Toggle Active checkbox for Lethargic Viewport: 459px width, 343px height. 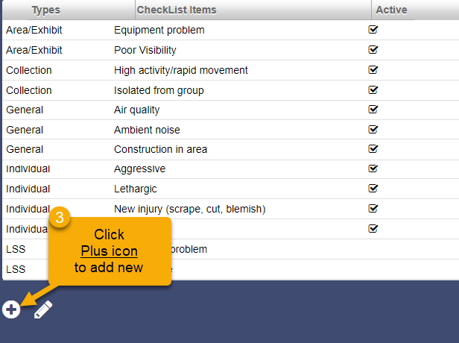(373, 189)
